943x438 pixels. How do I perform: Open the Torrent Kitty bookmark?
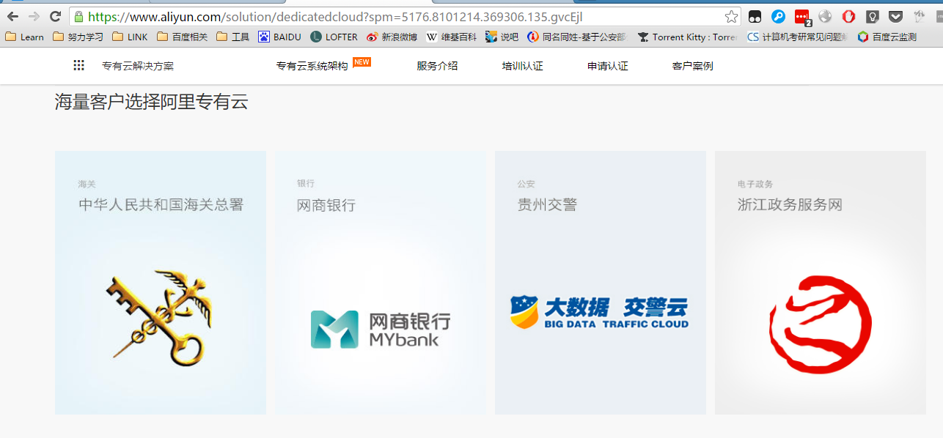(688, 37)
